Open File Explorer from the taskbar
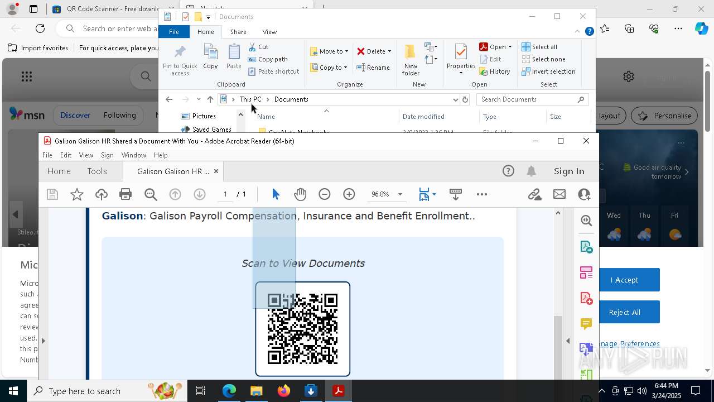Image resolution: width=714 pixels, height=402 pixels. (x=256, y=391)
